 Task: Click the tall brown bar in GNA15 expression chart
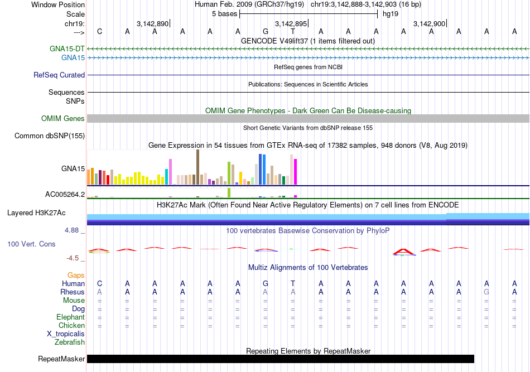point(197,167)
